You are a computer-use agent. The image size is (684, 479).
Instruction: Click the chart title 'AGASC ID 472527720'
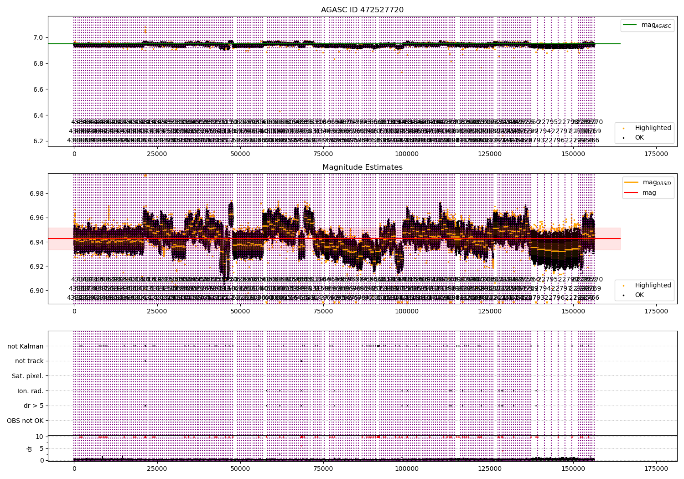[x=362, y=10]
